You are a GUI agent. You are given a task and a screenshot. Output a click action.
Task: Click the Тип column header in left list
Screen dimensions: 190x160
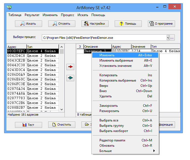click(x=43, y=47)
